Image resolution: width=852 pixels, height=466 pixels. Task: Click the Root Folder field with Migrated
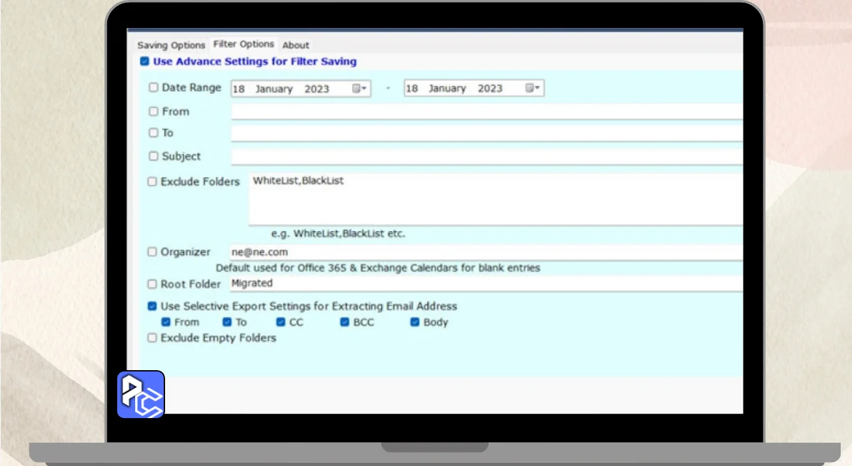pyautogui.click(x=486, y=284)
